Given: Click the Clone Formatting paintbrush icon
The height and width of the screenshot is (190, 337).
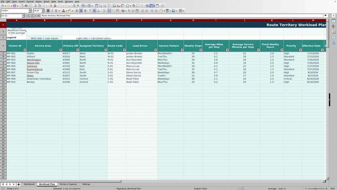Looking at the screenshot, I should point(51,6).
